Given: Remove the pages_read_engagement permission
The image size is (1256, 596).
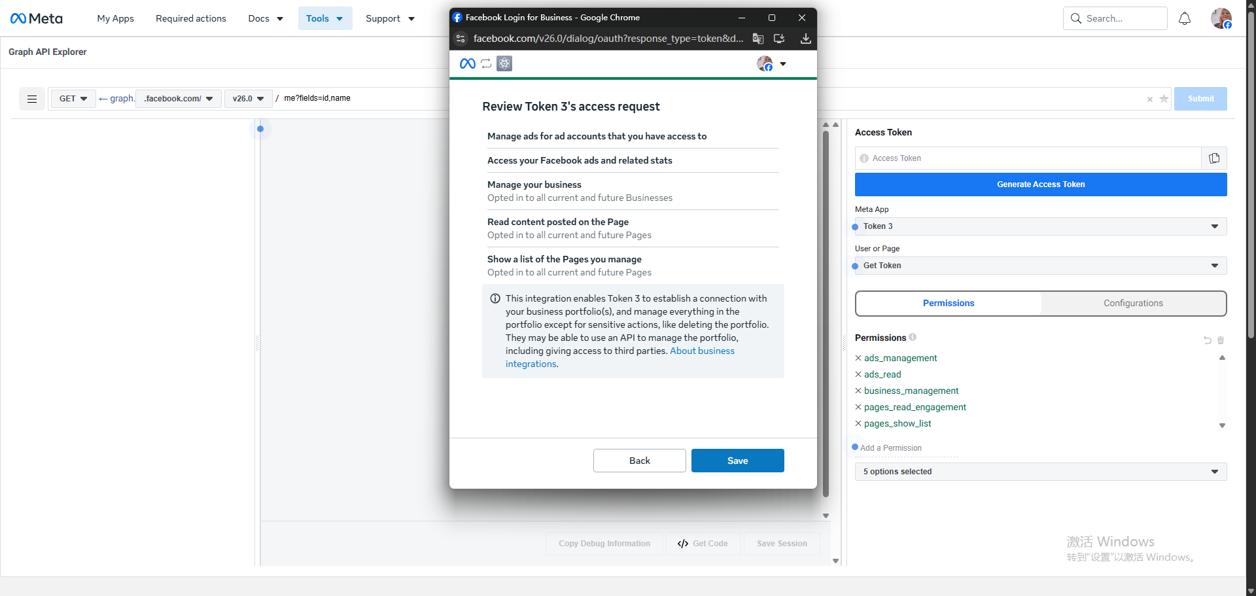Looking at the screenshot, I should (x=858, y=407).
